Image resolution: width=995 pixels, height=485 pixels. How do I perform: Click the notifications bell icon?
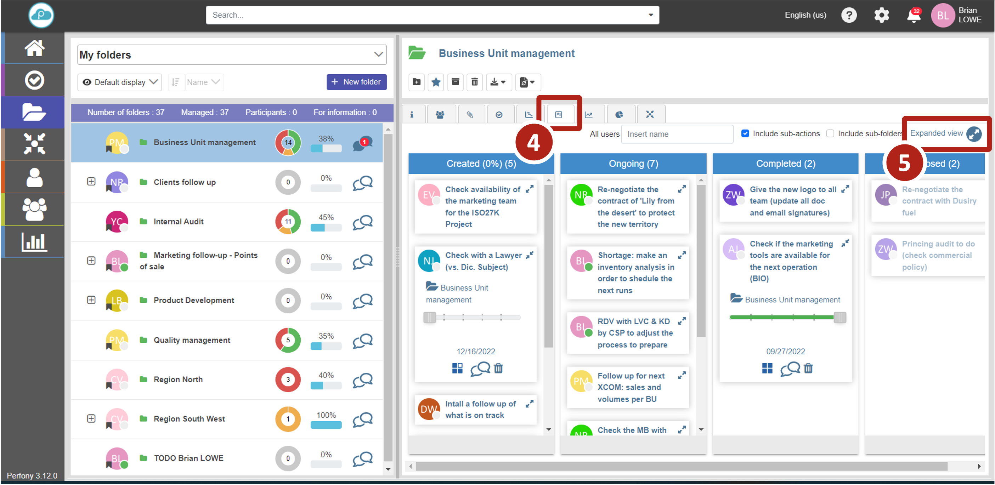point(913,16)
